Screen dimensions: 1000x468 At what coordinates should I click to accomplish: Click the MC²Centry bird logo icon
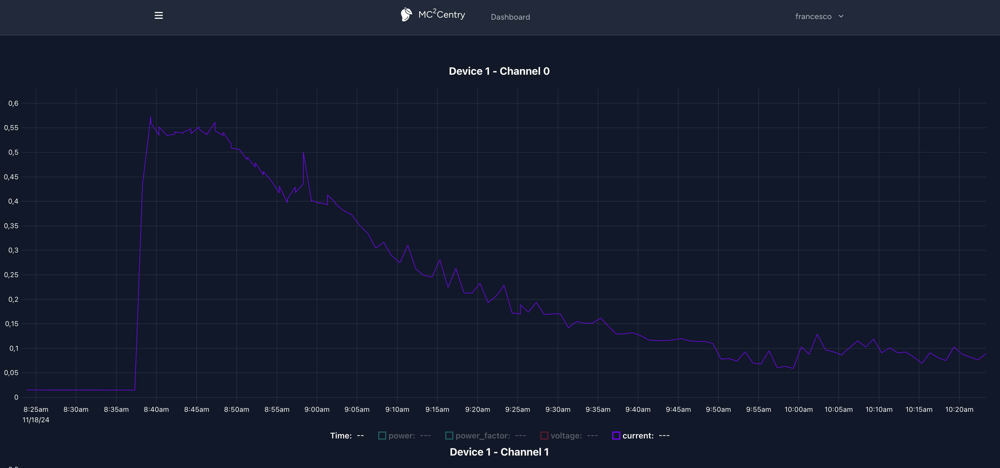[x=406, y=15]
